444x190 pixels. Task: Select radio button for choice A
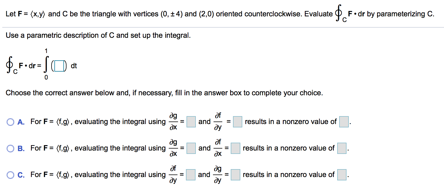[x=10, y=122]
